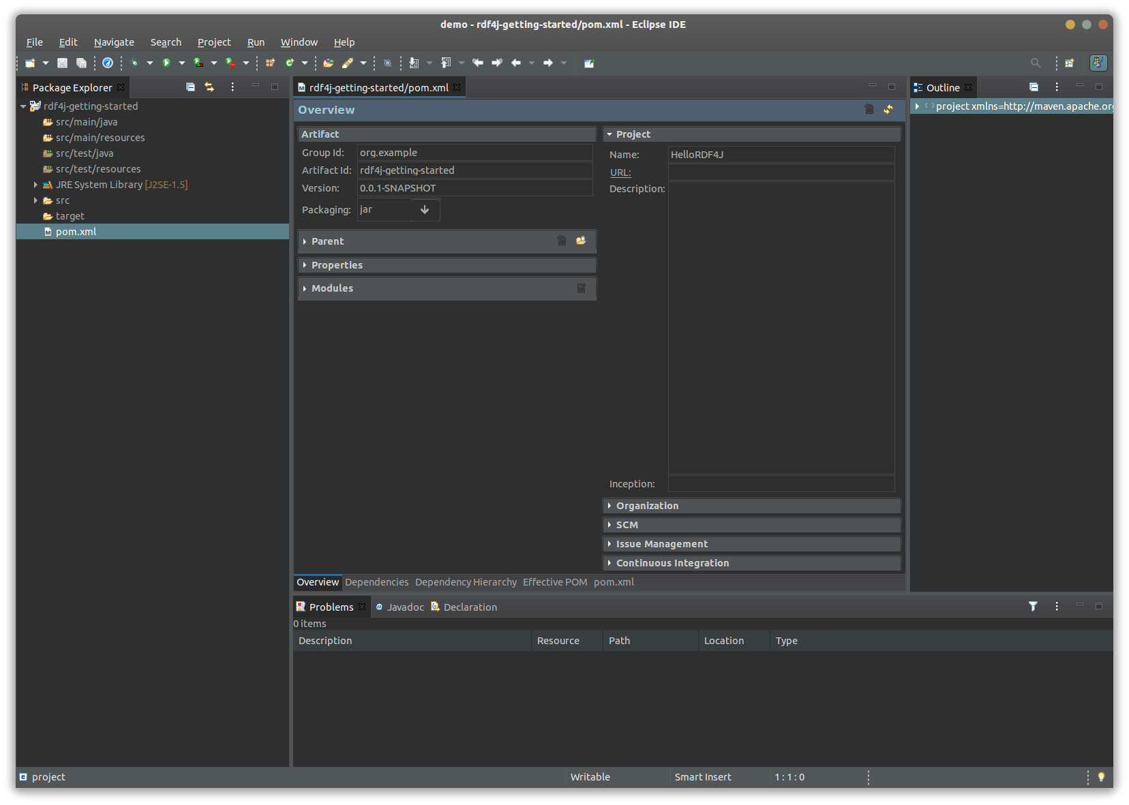Expand the src folder tree node
The height and width of the screenshot is (805, 1129).
click(35, 200)
